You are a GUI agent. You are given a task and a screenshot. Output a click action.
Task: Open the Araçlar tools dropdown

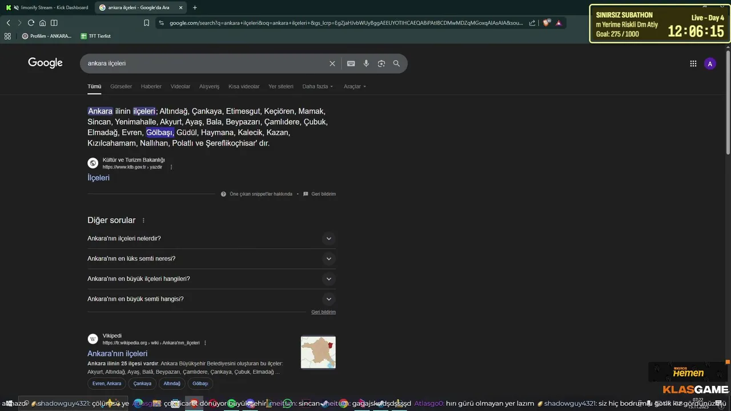355,87
